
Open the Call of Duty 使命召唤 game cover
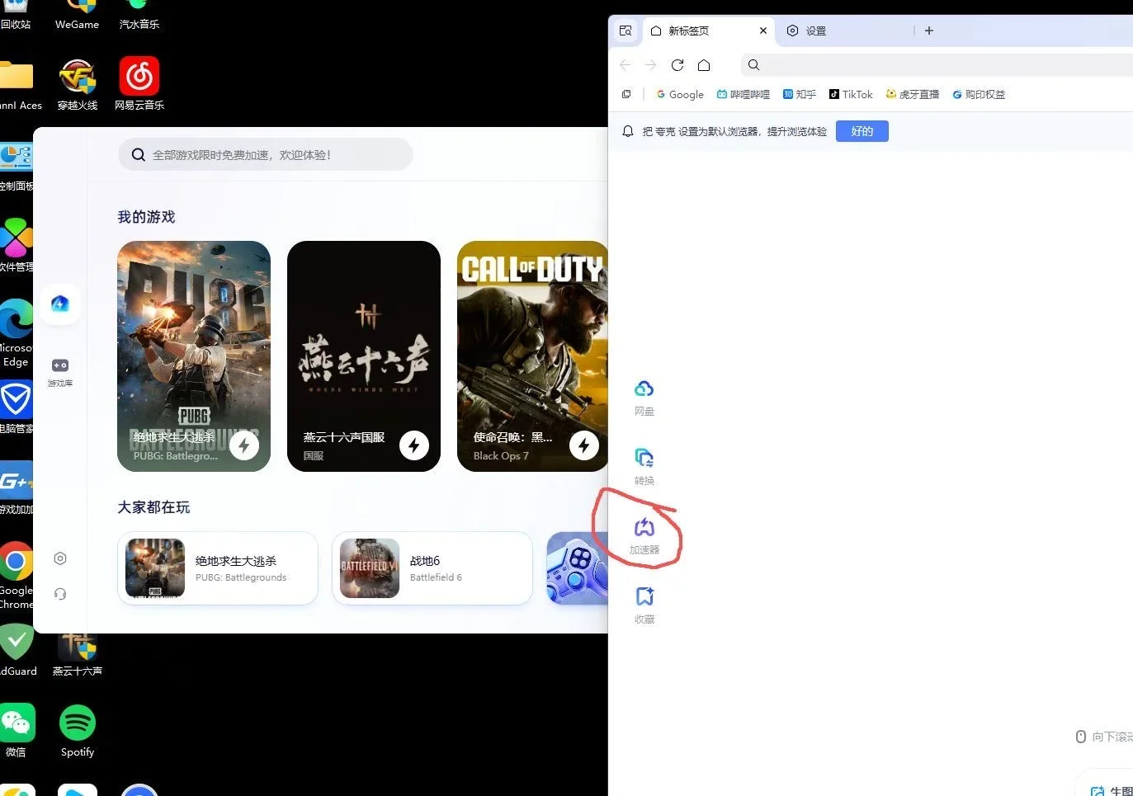(x=532, y=356)
